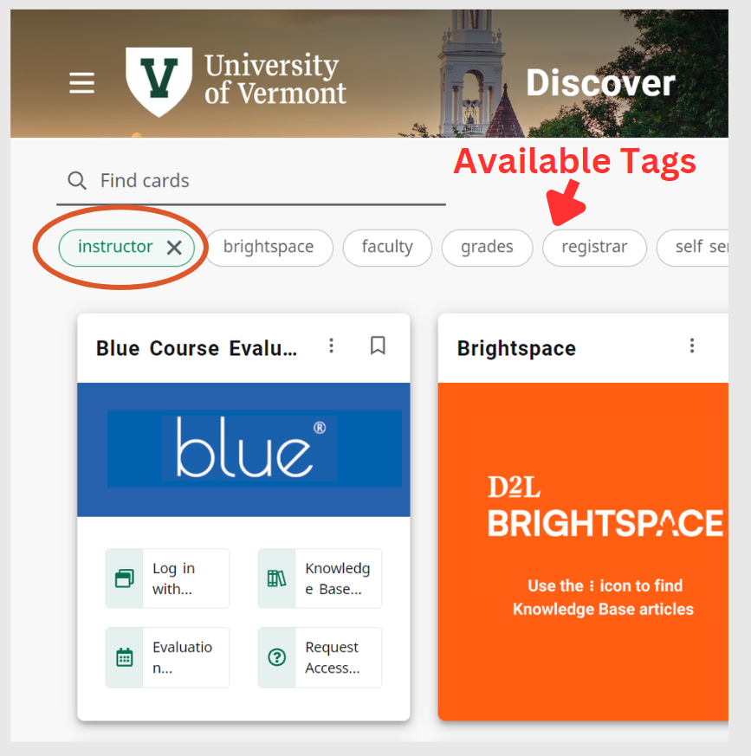Bookmark the Blue Course Evaluations card
This screenshot has width=751, height=756.
click(x=378, y=346)
